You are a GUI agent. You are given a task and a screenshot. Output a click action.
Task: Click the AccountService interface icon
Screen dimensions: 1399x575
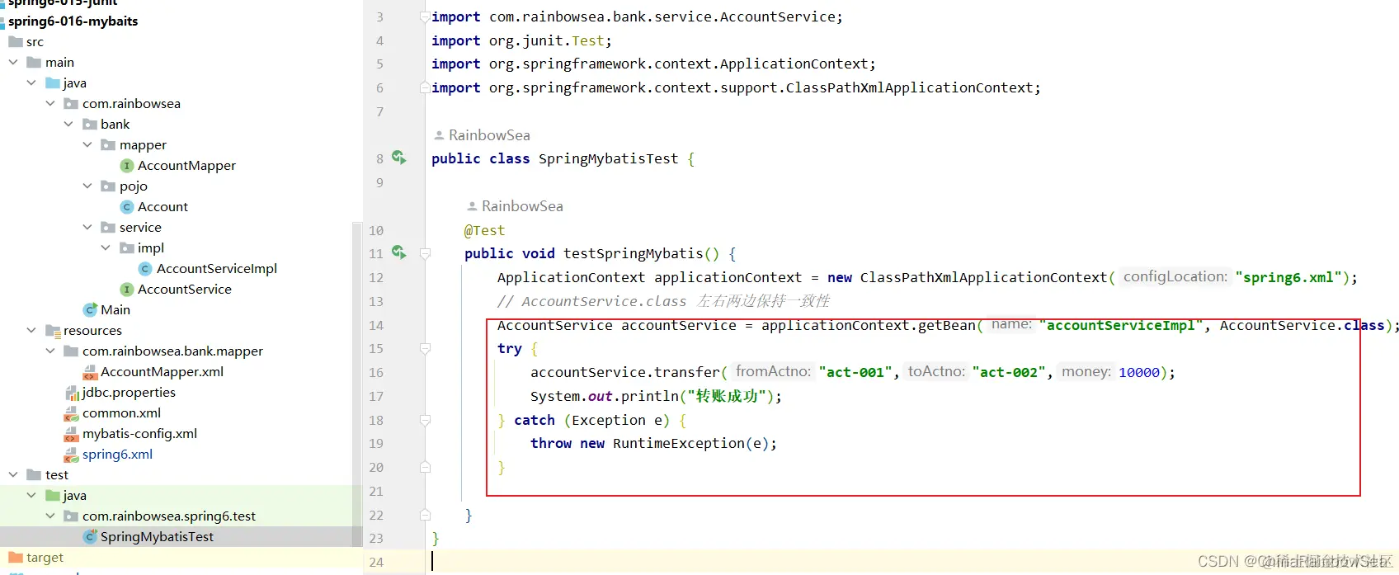(127, 290)
